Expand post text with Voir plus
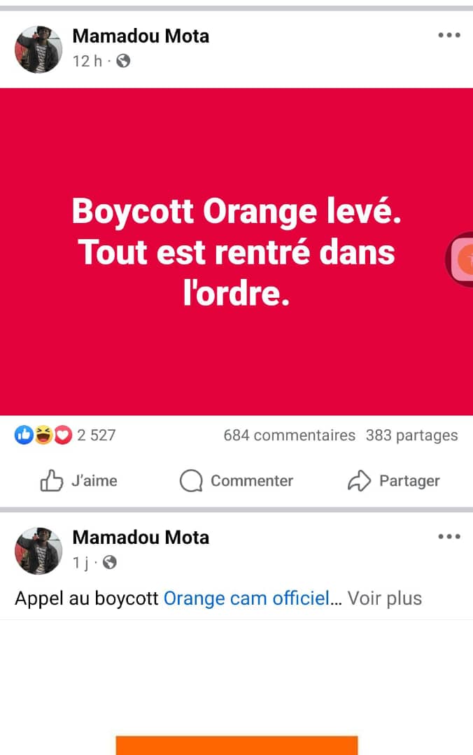Image resolution: width=473 pixels, height=755 pixels. (385, 598)
